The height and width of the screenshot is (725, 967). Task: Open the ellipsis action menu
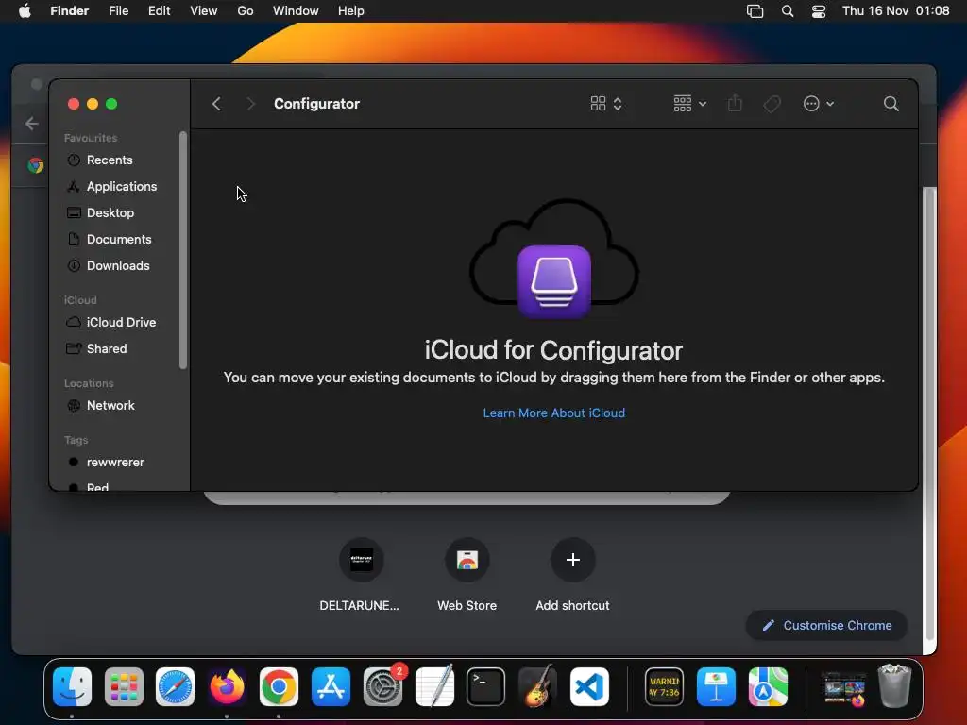click(x=819, y=104)
